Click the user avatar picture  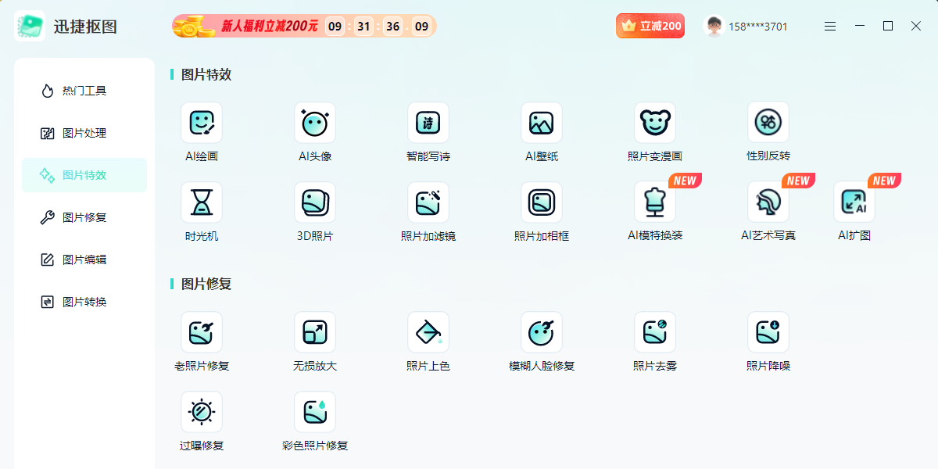tap(713, 27)
